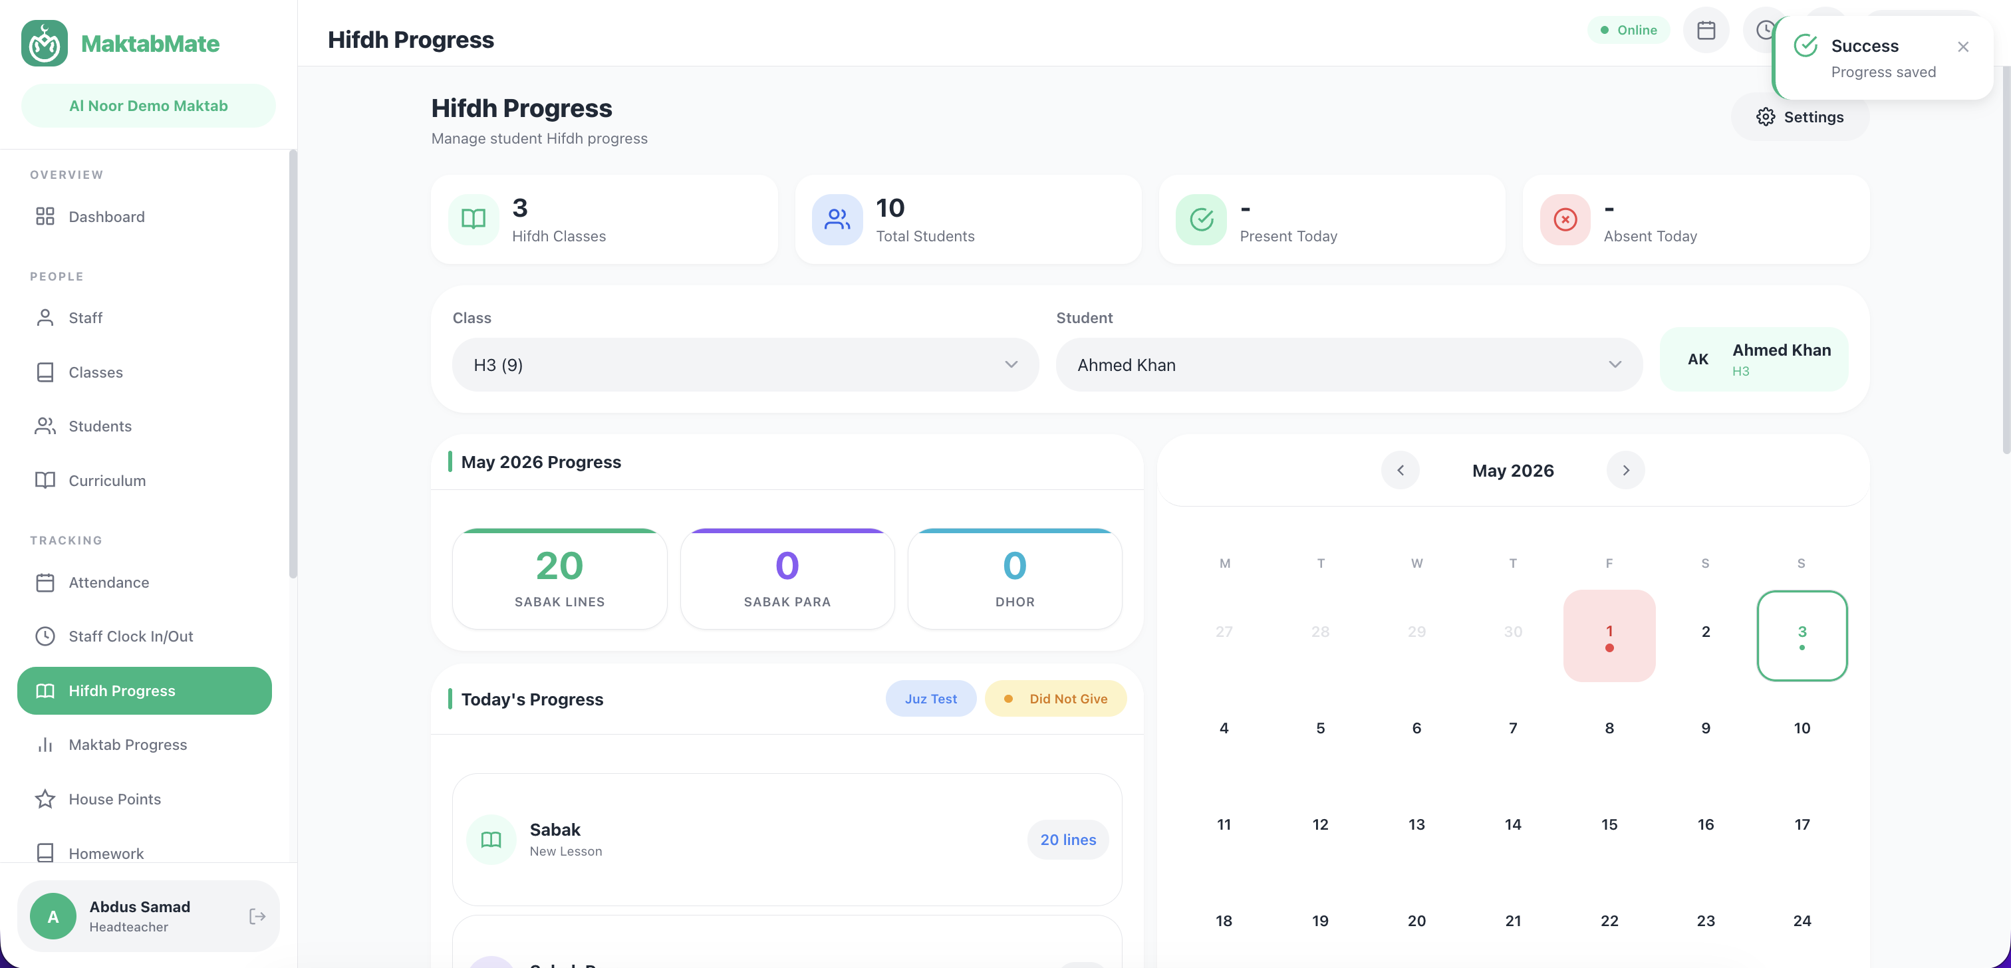
Task: Open Attendance tracking page
Action: (144, 582)
